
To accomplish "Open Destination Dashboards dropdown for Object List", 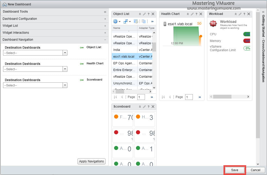I will (65, 53).
